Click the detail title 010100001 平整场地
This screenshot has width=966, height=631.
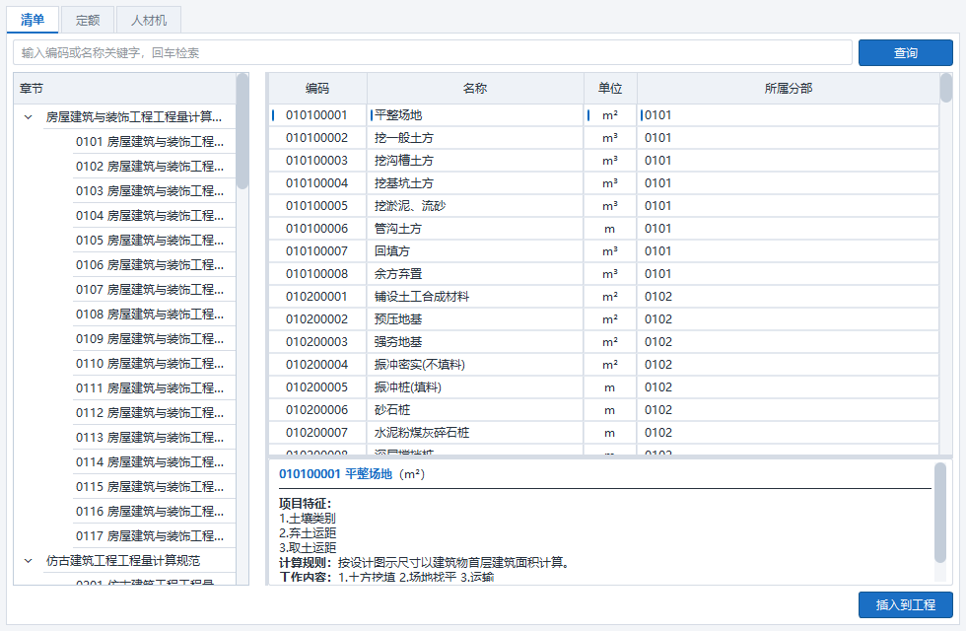tap(336, 474)
